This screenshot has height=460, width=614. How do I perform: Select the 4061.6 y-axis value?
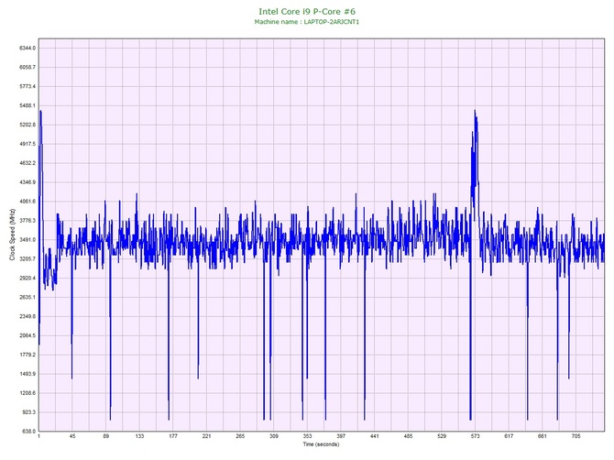tap(27, 202)
